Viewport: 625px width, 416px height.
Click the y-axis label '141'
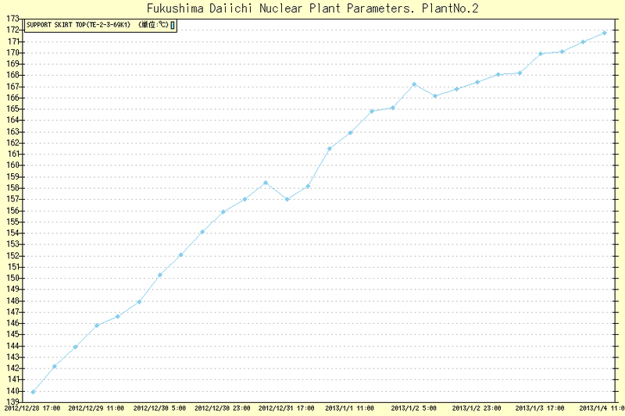[x=12, y=379]
